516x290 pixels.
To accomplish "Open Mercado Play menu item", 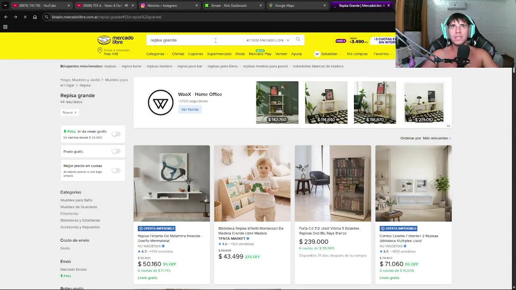I will click(260, 54).
